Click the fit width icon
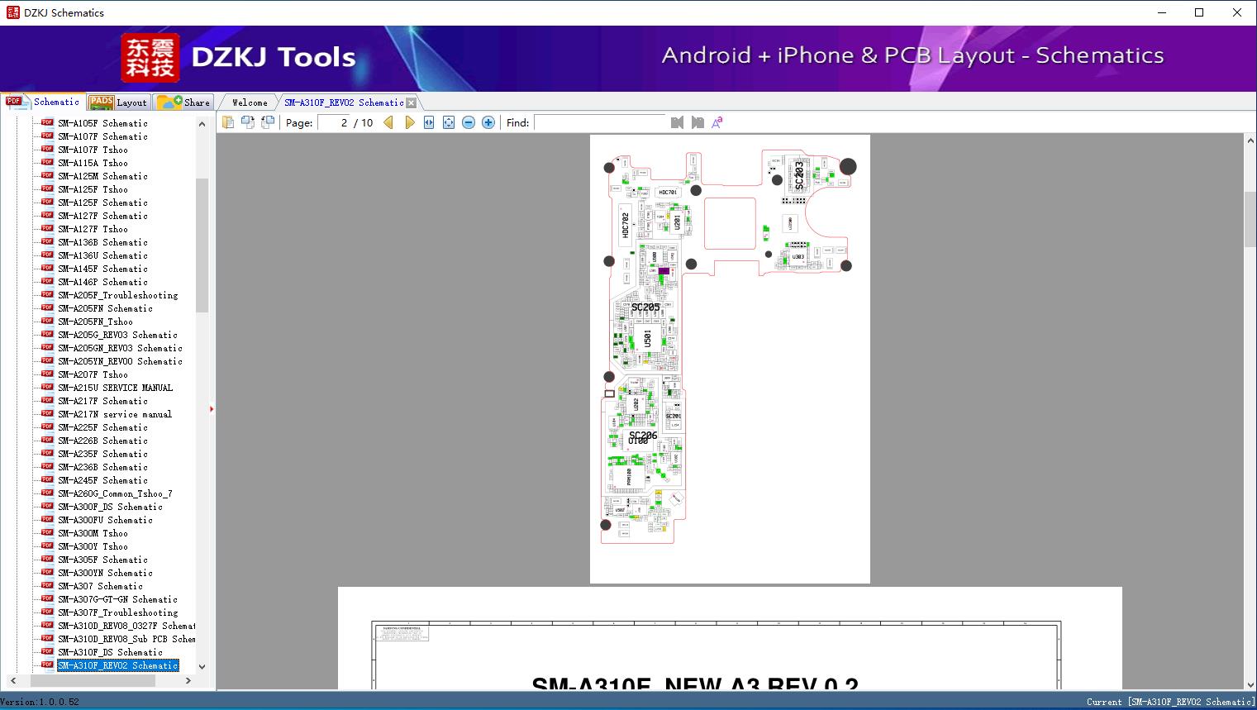1257x710 pixels. (x=429, y=122)
